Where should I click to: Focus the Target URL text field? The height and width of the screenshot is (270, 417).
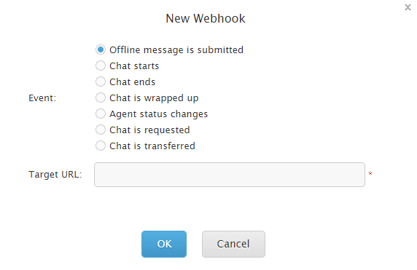(x=230, y=175)
